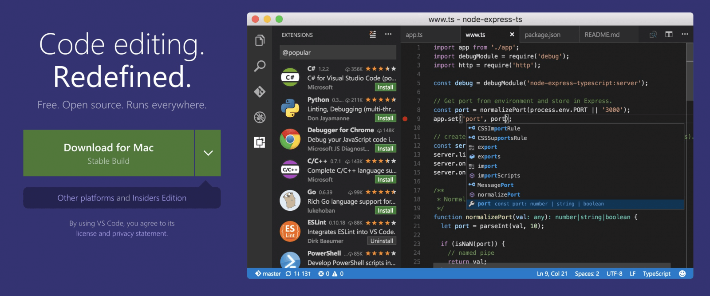Click EXTENSIONS panel header
The height and width of the screenshot is (296, 710).
(x=297, y=35)
